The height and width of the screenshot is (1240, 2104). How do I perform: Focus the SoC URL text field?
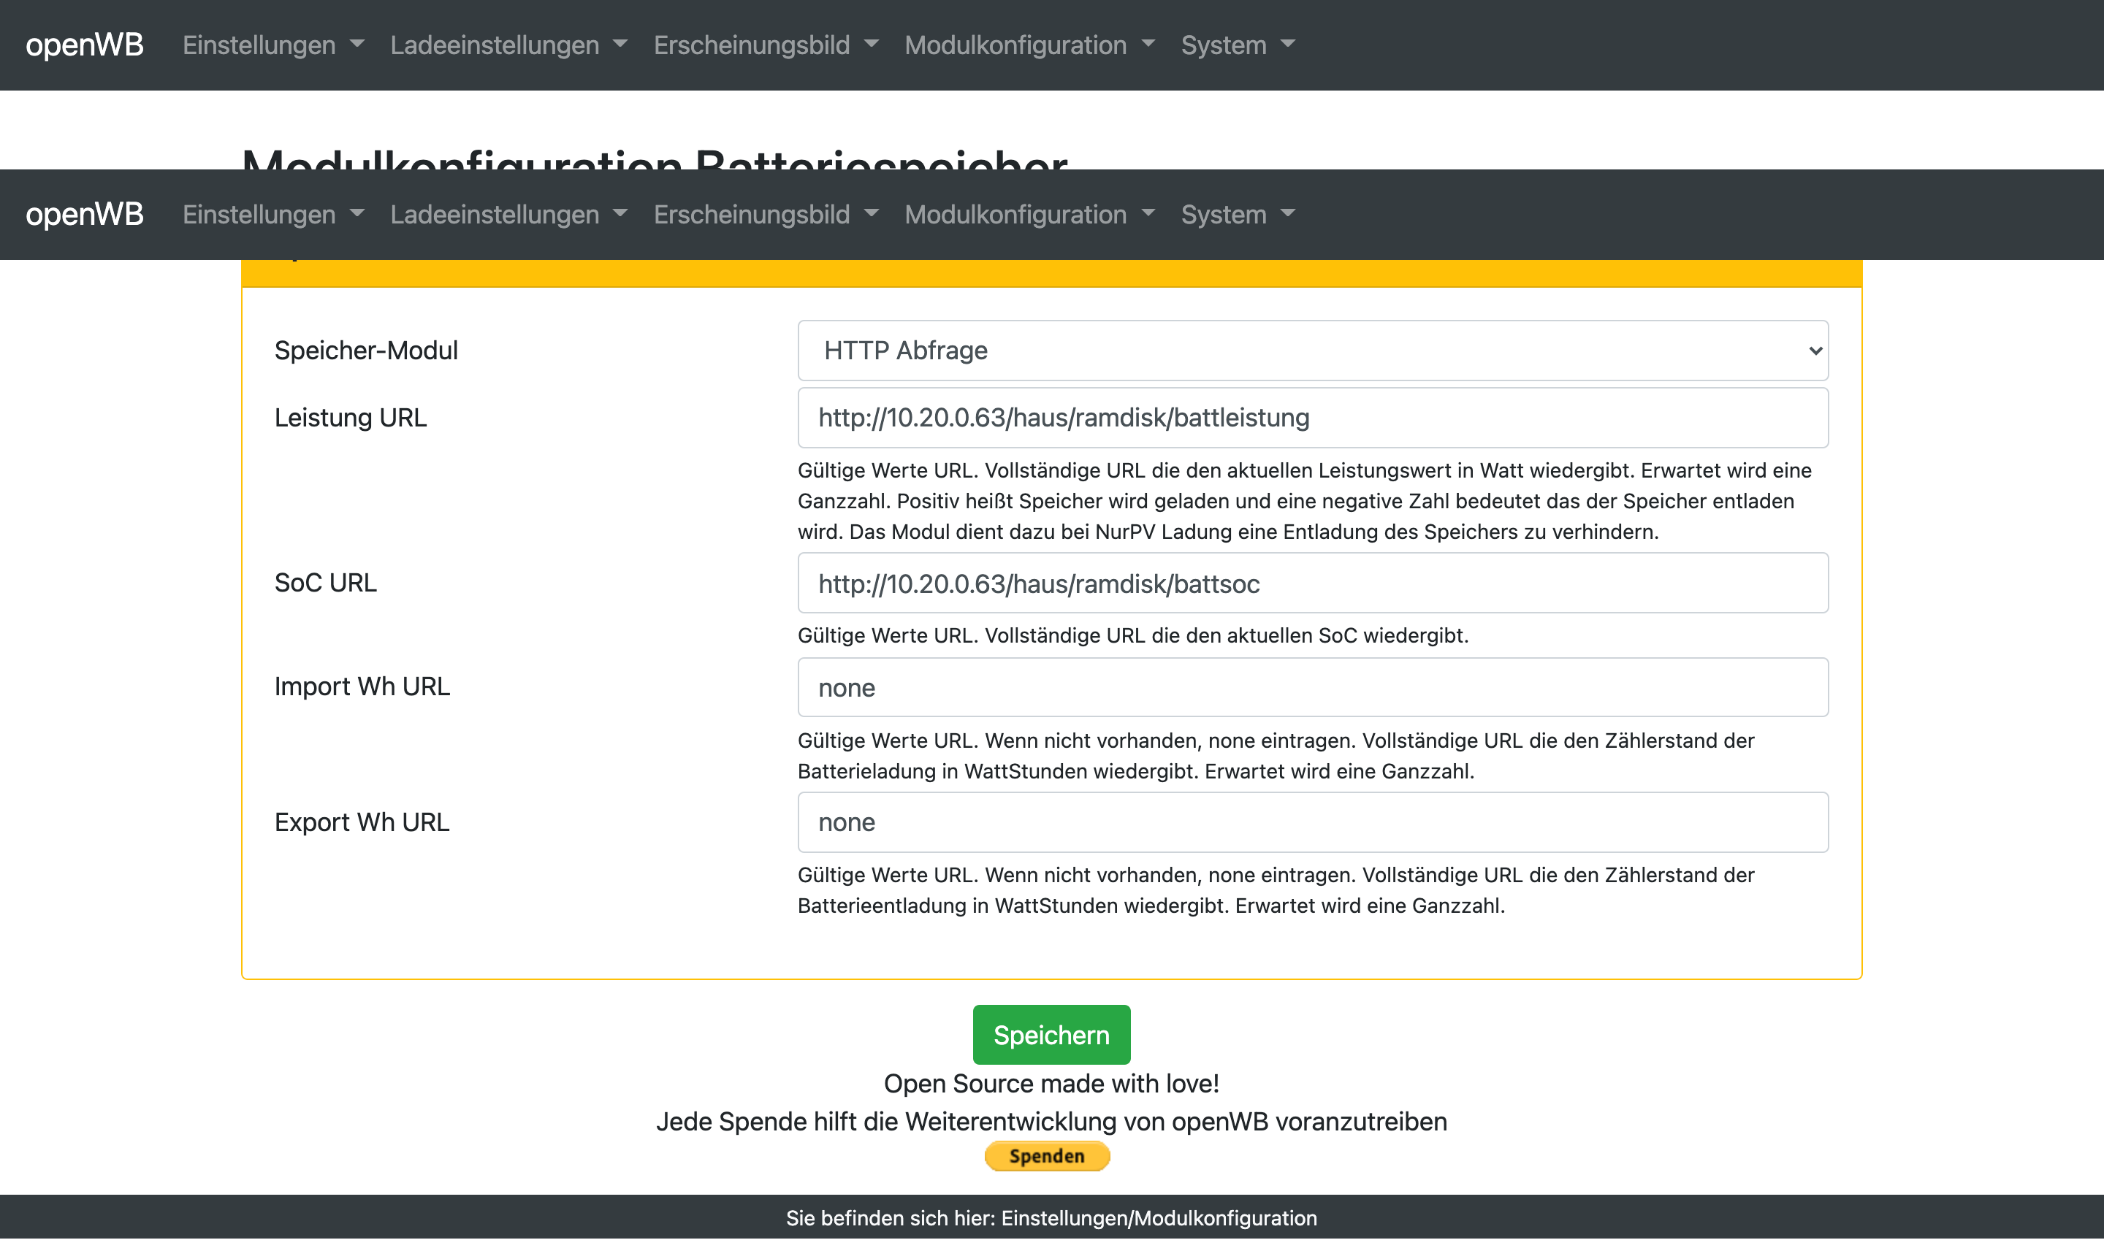pyautogui.click(x=1311, y=583)
